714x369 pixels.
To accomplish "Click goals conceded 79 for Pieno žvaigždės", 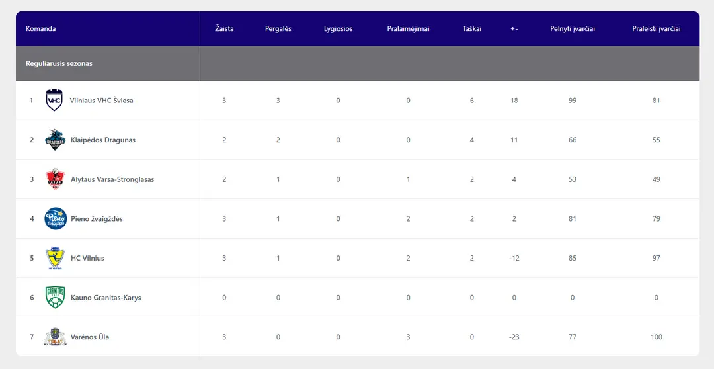I will [x=656, y=219].
